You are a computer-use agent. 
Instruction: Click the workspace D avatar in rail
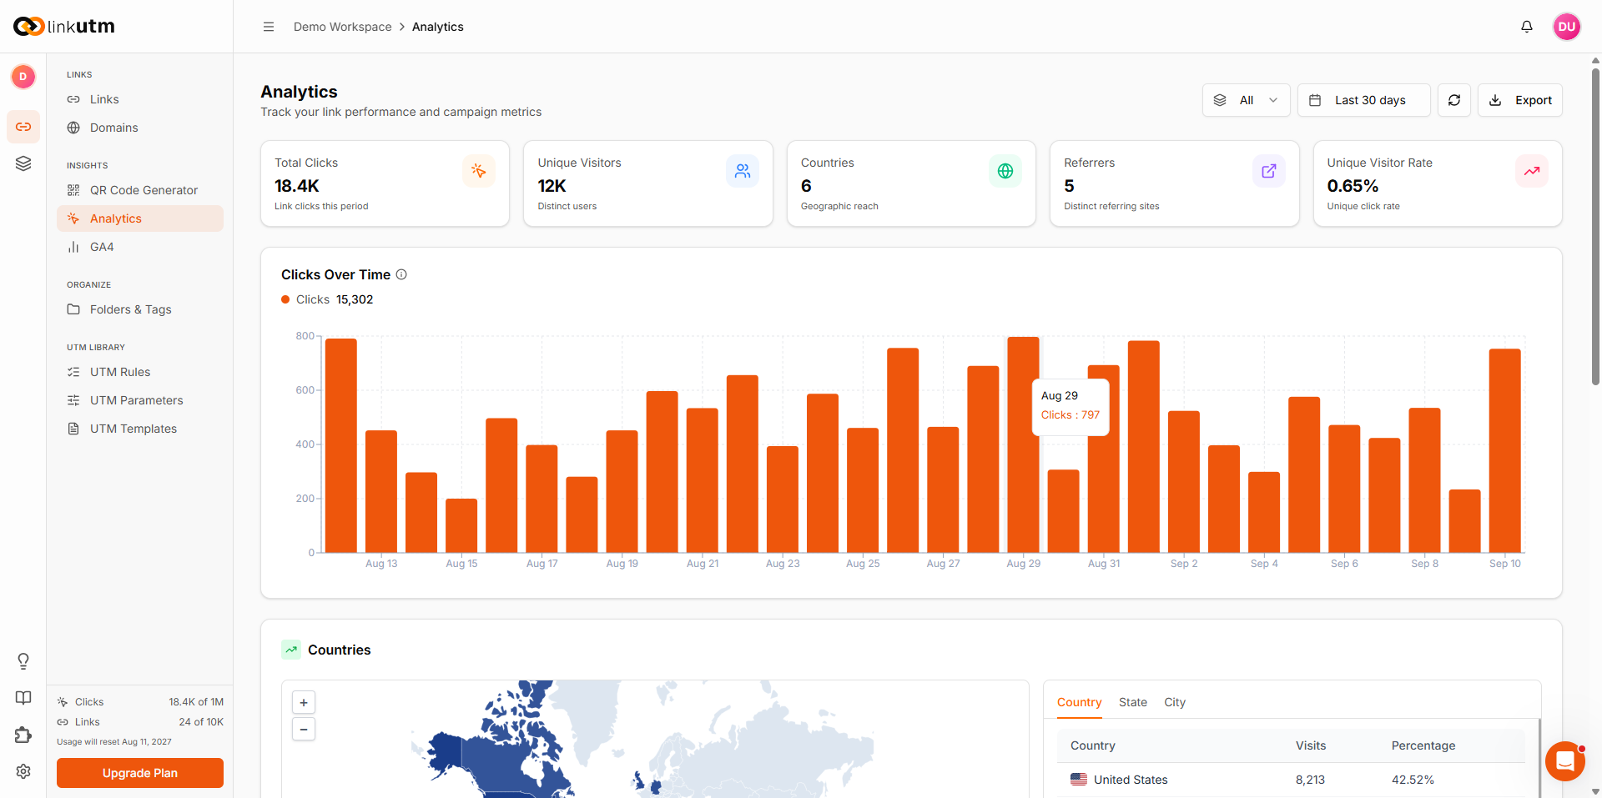click(23, 77)
